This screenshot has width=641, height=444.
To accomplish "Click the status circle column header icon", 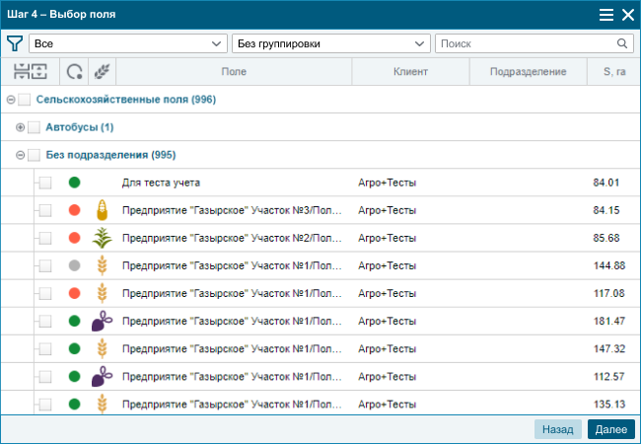I will (74, 71).
